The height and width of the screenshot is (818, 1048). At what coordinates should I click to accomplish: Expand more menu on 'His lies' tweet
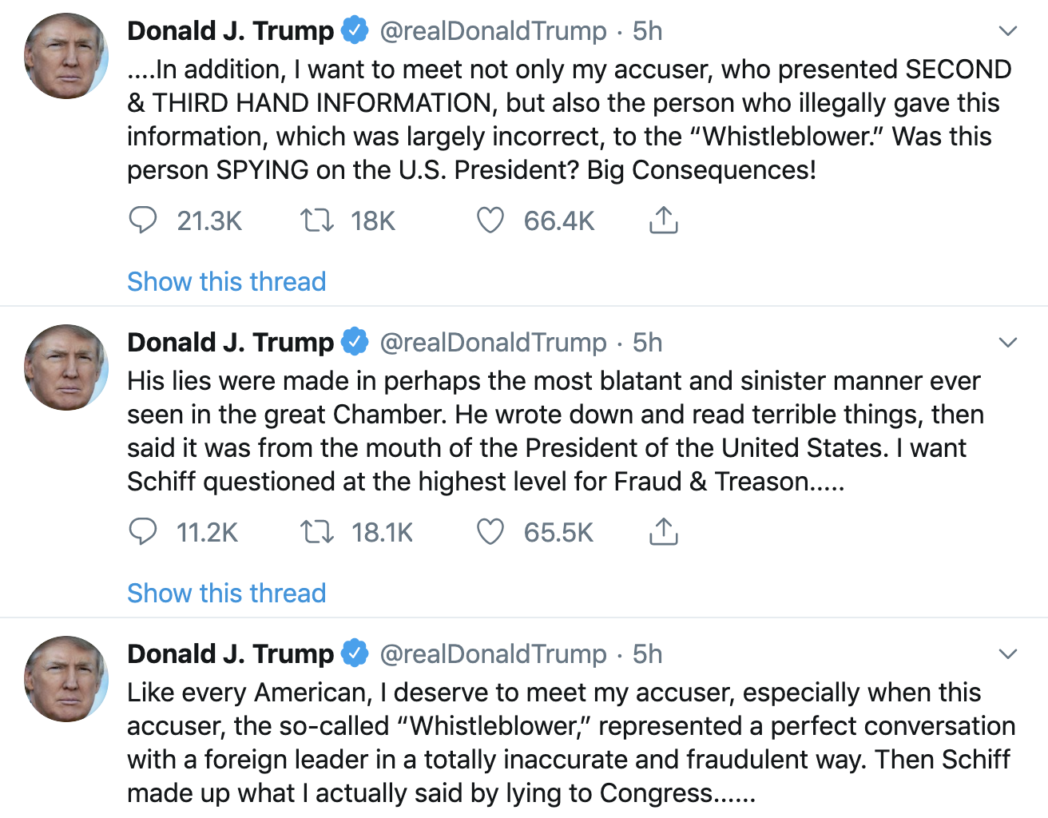point(1008,343)
